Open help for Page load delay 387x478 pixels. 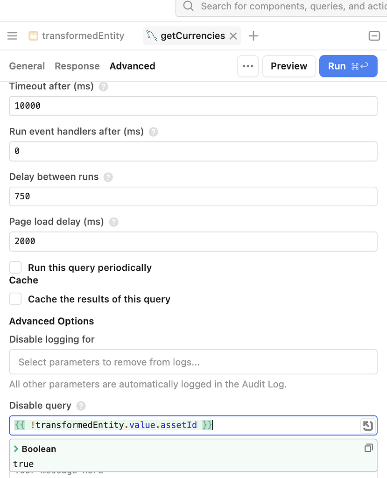coord(113,222)
